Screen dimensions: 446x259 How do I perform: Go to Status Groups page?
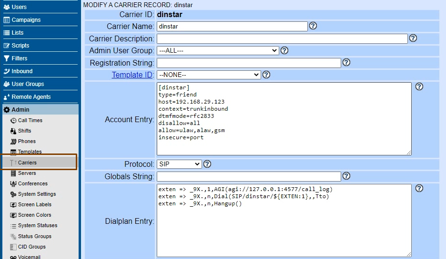[x=35, y=236]
